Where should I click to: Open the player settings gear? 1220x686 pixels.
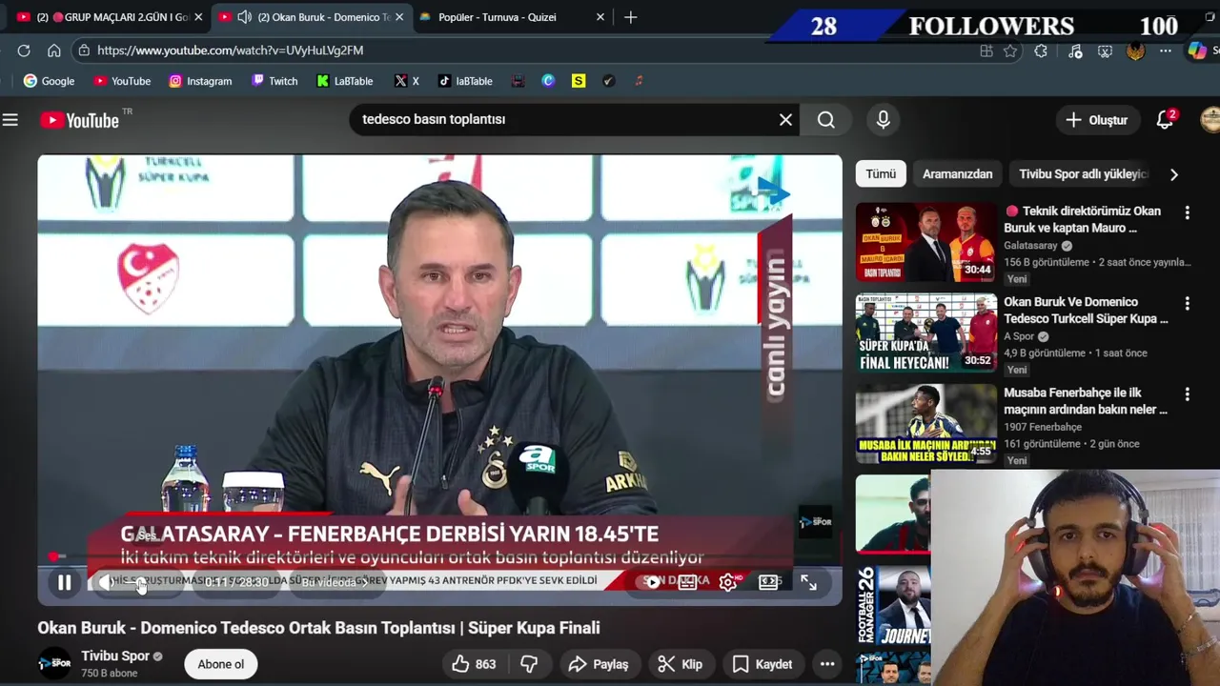[x=729, y=582]
